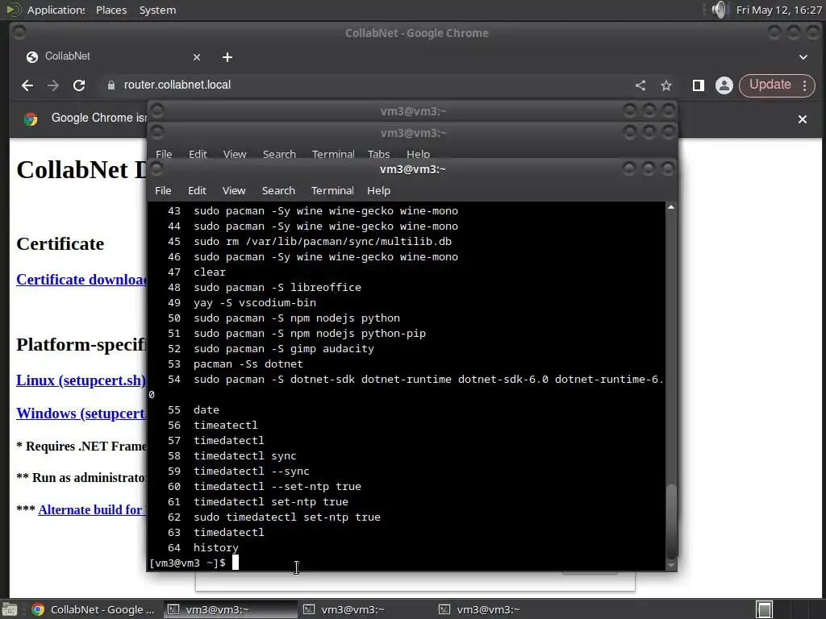Viewport: 826px width, 619px height.
Task: Open the System menu in top panel
Action: pos(157,10)
